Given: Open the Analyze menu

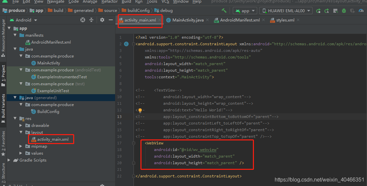Looking at the screenshot, I should click(90, 2).
